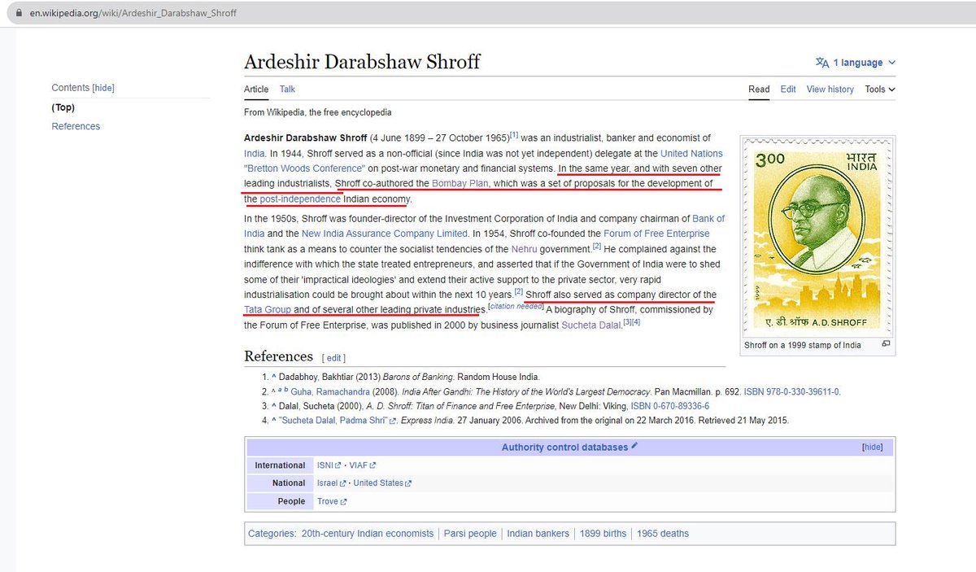
Task: Switch to the Talk tab
Action: click(x=287, y=90)
